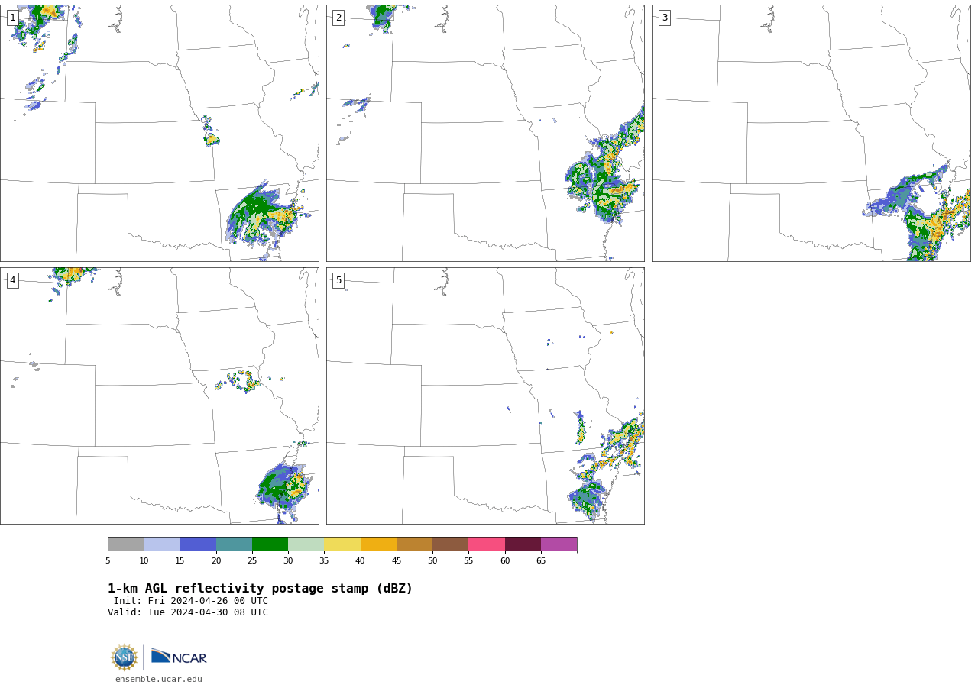Viewport: 978px width, 688px height.
Task: Click the teal 20-25 dBZ swatch
Action: tap(234, 544)
